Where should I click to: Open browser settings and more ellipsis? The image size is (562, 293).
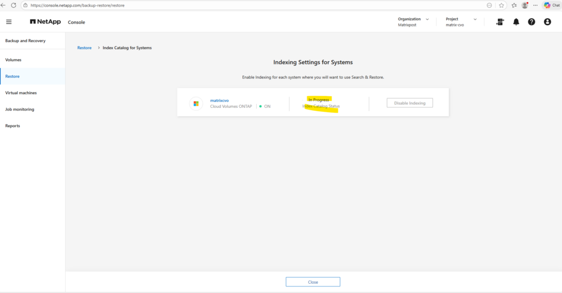535,5
